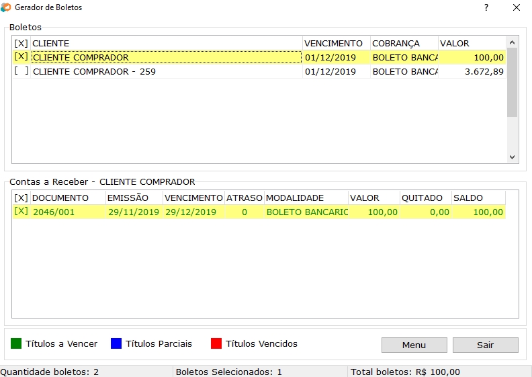Viewport: 532px width, 377px height.
Task: Uncheck the first CLIENTE COMPRADOR boleto checkbox
Action: point(21,57)
